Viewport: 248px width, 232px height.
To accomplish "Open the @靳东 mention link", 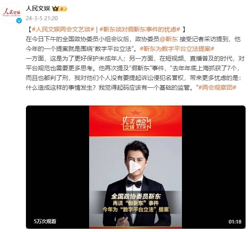I will point(169,39).
